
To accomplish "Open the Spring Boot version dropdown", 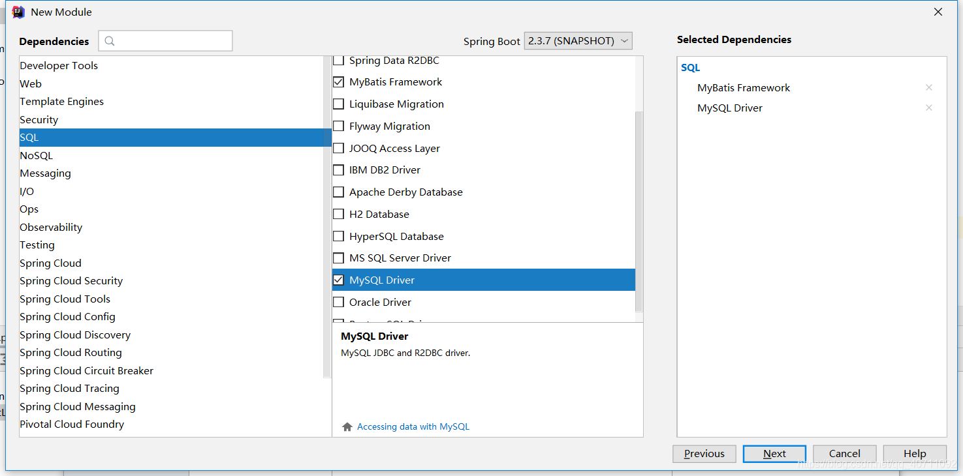I will [578, 40].
